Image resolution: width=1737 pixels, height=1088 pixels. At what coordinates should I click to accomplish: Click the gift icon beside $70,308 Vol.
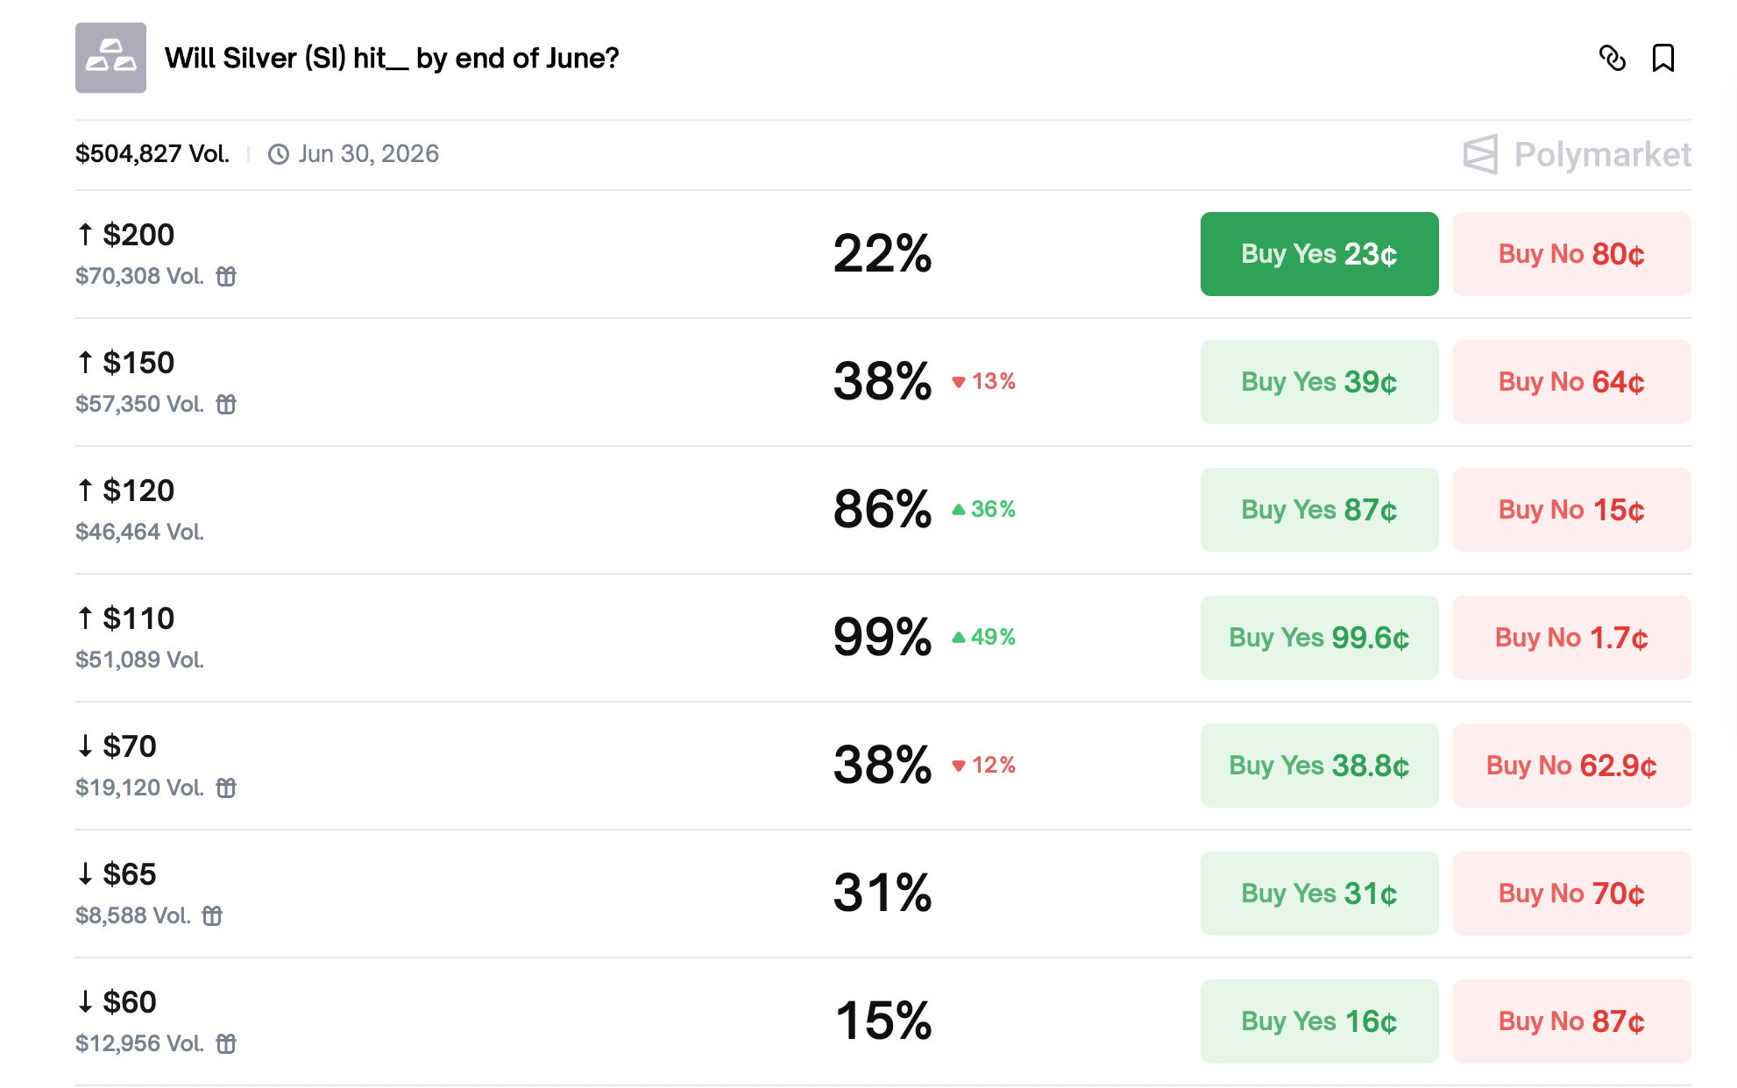tap(227, 276)
